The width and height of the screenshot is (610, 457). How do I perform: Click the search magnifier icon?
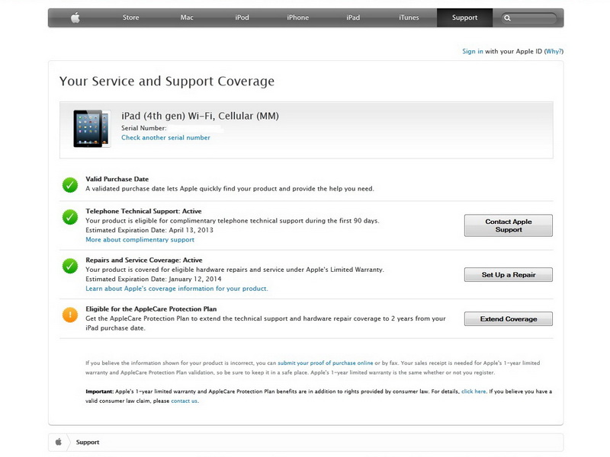pyautogui.click(x=507, y=18)
